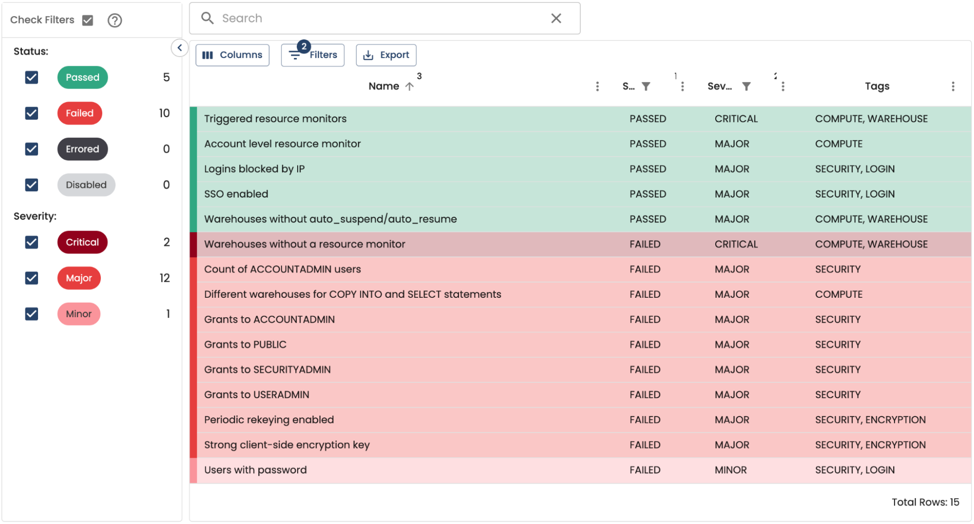
Task: Open the Export download icon
Action: (x=369, y=55)
